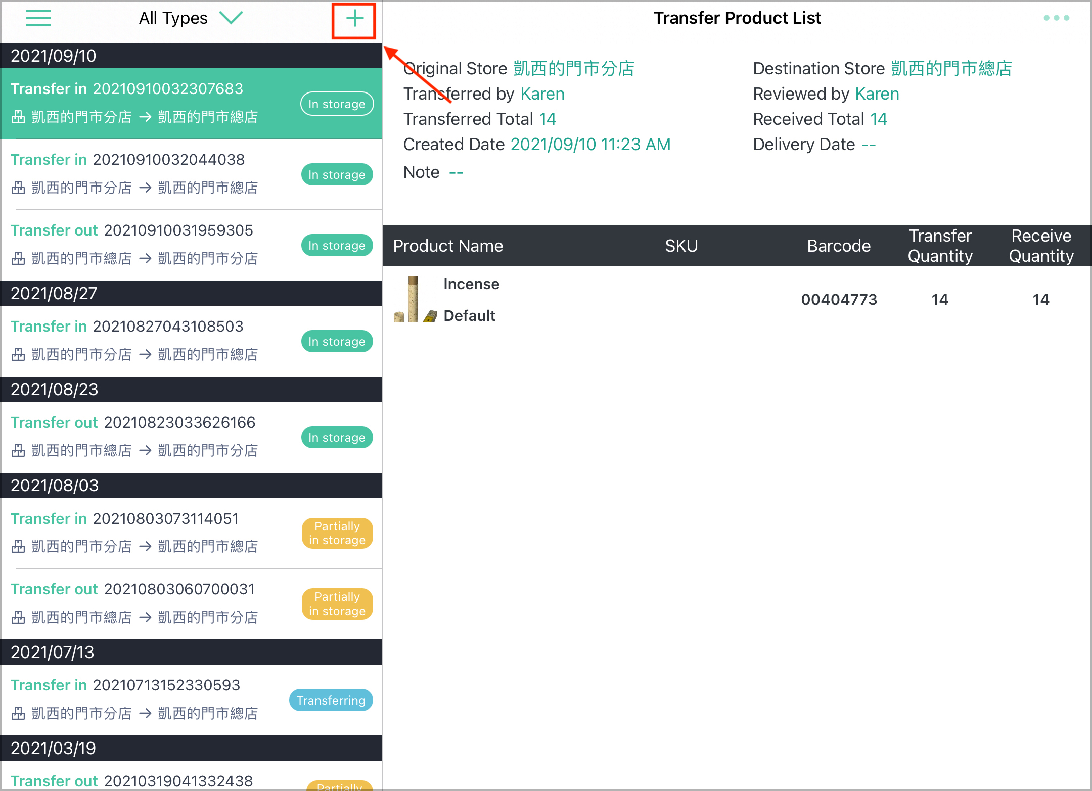This screenshot has width=1092, height=791.
Task: Click the arrow icon in row 20210713152330593
Action: pos(145,714)
